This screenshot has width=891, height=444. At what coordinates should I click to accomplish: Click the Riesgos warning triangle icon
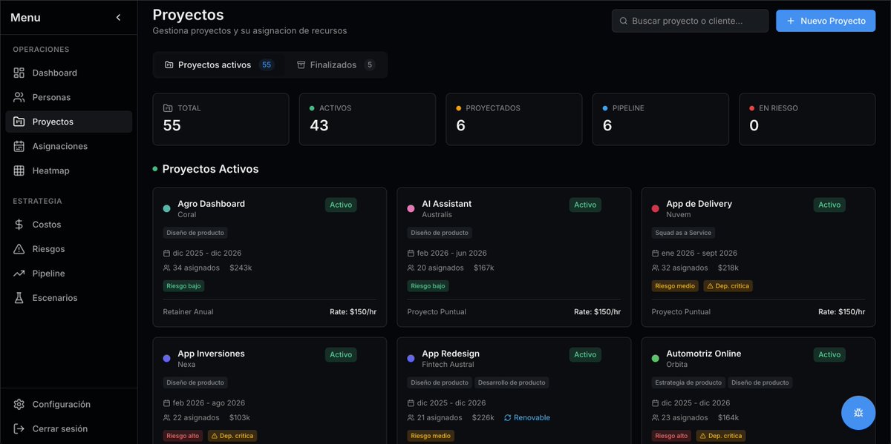(19, 249)
